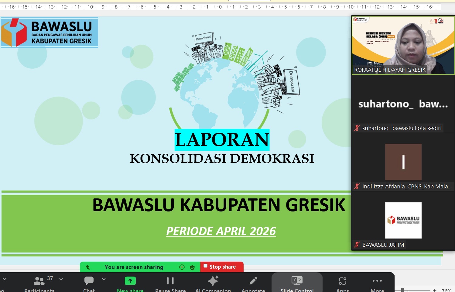Viewport: 455px width, 292px height.
Task: Open the PERIODE APRIL 2026 underlined link
Action: coord(221,232)
